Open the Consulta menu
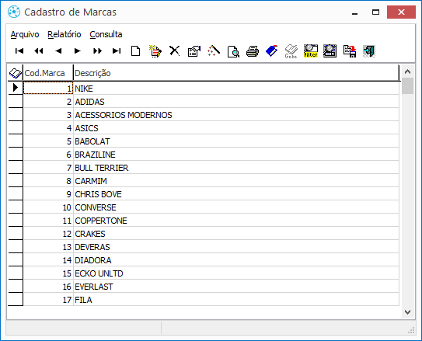Image resolution: width=422 pixels, height=341 pixels. (x=106, y=34)
